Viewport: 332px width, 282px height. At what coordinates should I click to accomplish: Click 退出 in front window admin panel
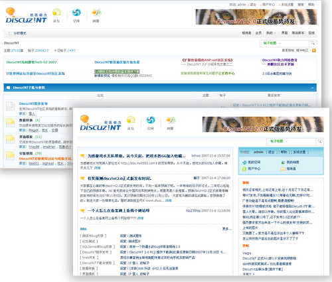tap(271, 152)
